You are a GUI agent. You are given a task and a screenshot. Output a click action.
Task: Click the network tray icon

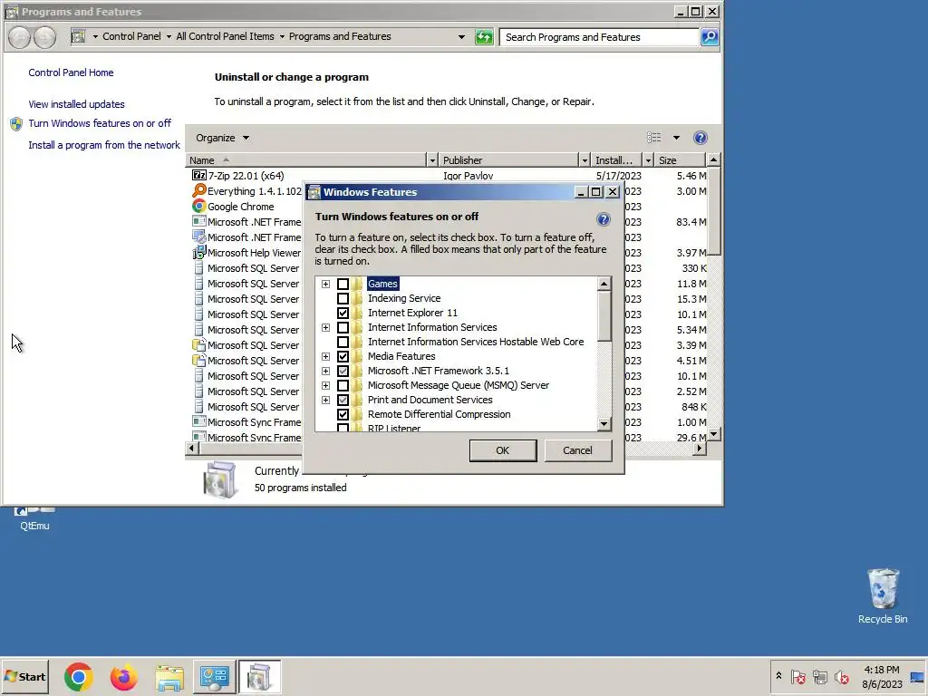coord(819,676)
